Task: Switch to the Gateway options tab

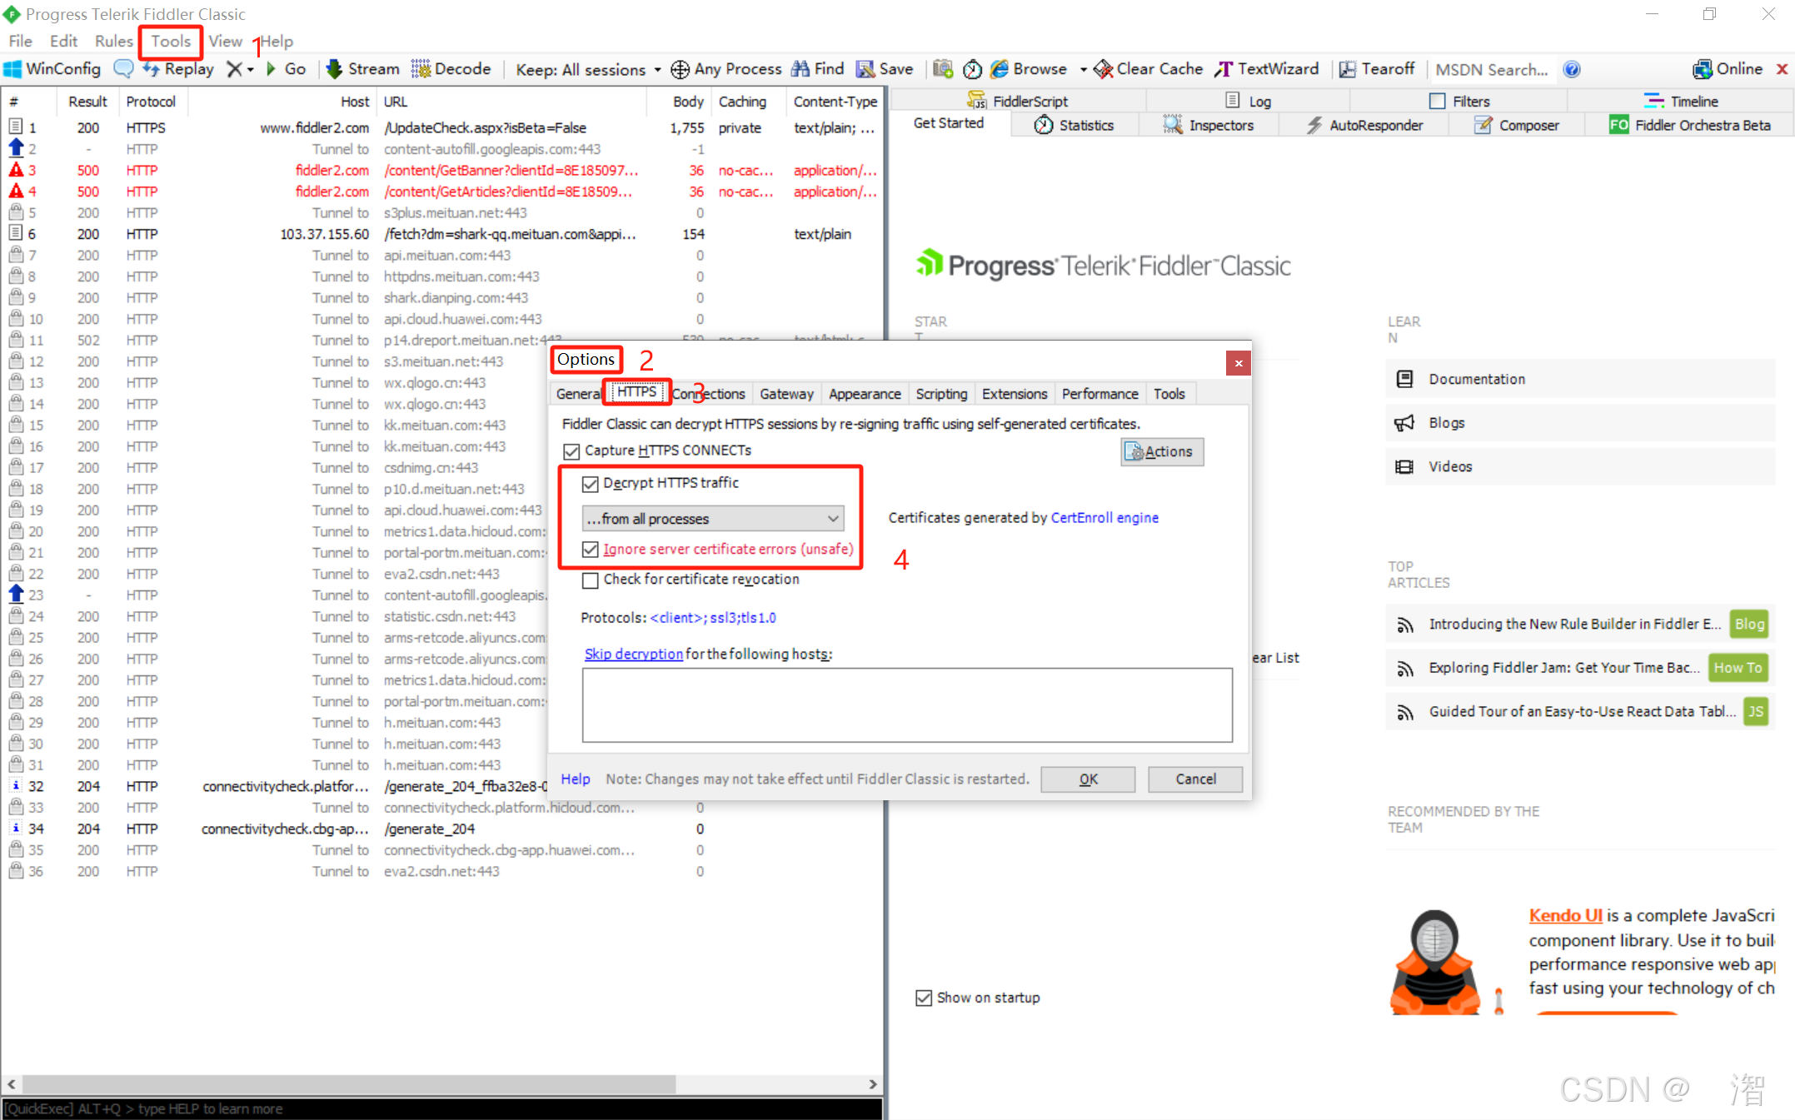Action: coord(785,394)
